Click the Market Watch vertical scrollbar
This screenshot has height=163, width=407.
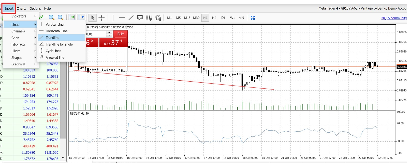[x=63, y=101]
